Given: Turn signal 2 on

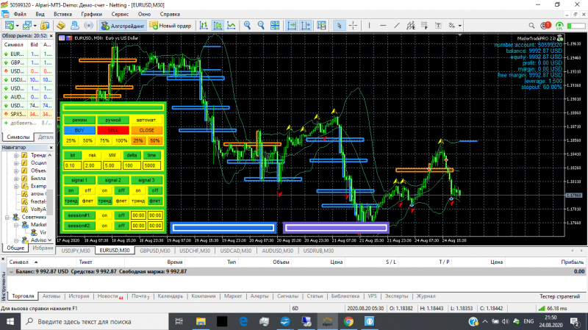Looking at the screenshot, I should click(x=104, y=190).
